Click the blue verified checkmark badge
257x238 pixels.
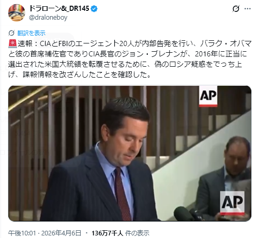(94, 8)
